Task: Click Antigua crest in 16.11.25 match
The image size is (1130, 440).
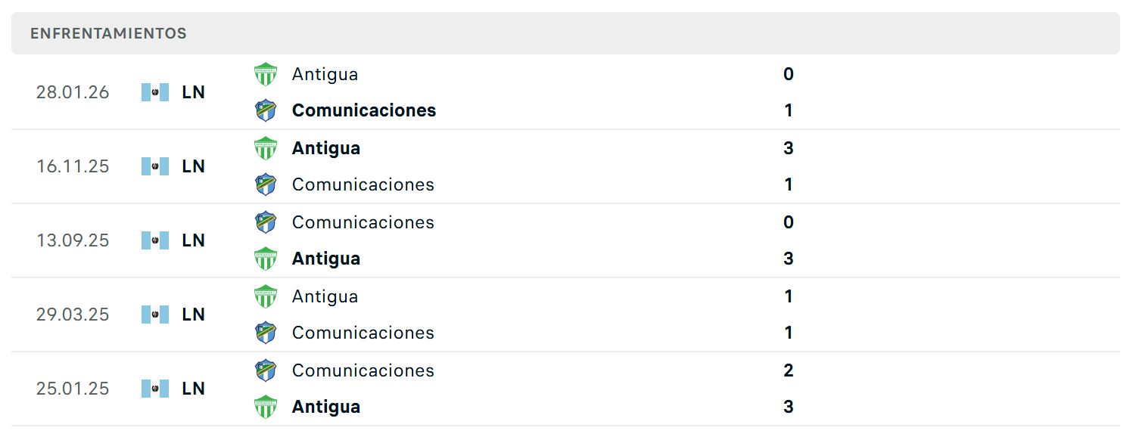Action: click(266, 148)
